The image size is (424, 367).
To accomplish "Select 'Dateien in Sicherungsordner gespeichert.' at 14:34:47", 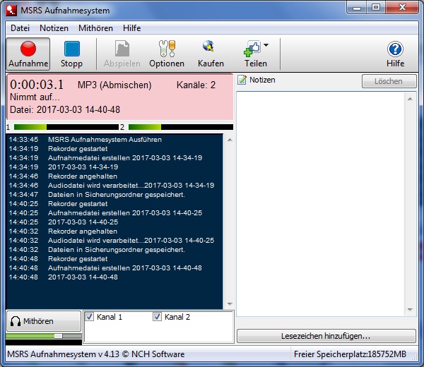I will (117, 195).
